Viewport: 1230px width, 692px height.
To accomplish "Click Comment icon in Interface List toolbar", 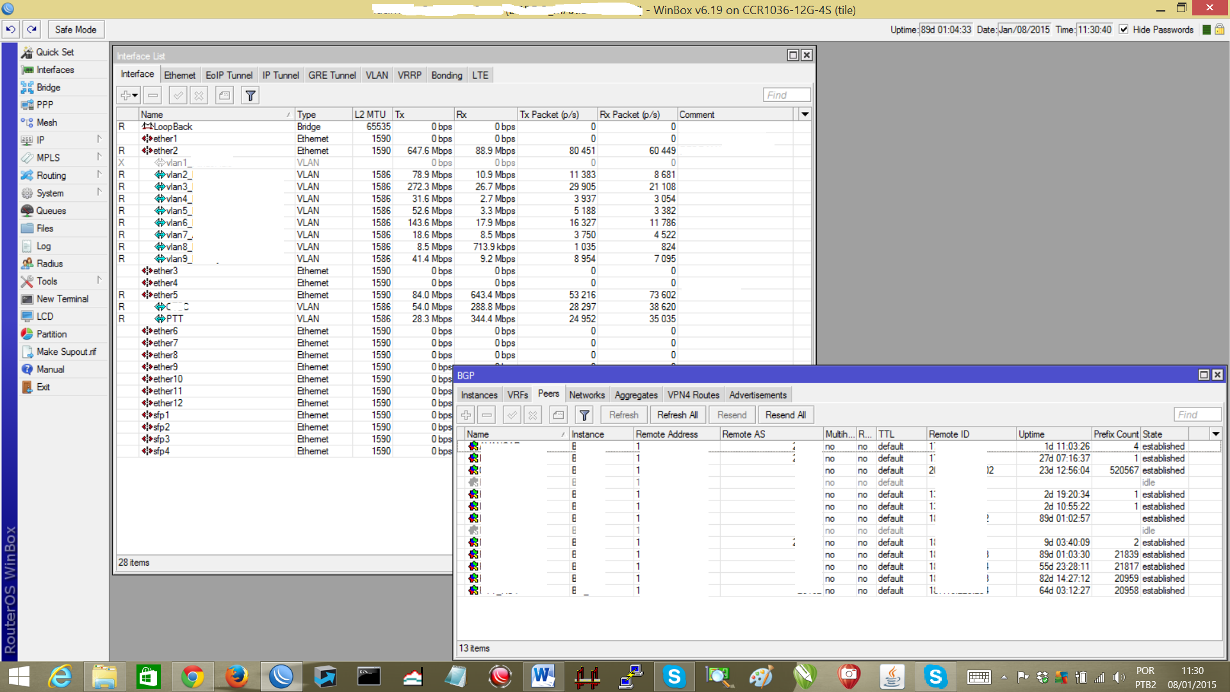I will coord(224,95).
